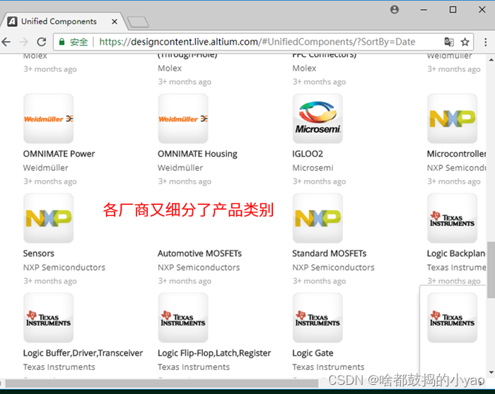Click Texas Instruments logo above Logic Flip-Flop
The image size is (495, 394).
click(x=183, y=318)
